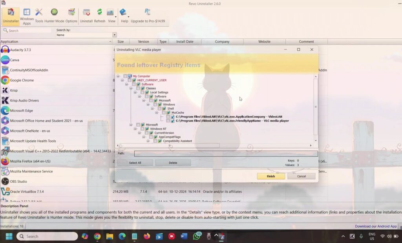Open the Search by Name dropdown
The width and height of the screenshot is (402, 243).
click(x=114, y=35)
